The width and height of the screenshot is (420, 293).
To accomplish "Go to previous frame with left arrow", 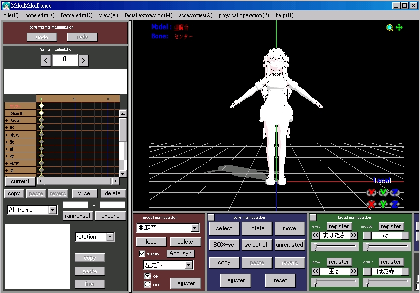I will 46,61.
